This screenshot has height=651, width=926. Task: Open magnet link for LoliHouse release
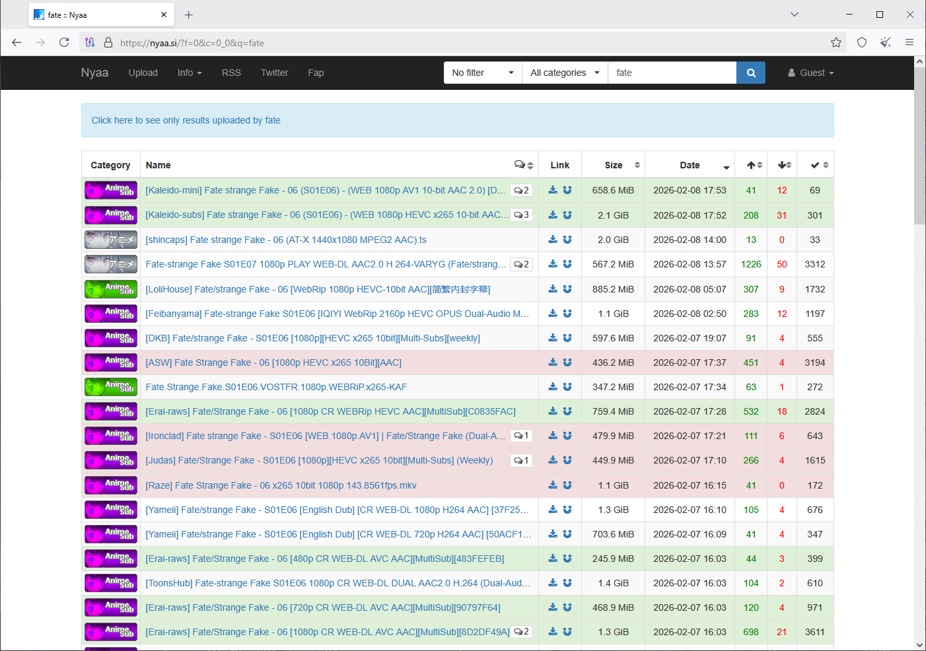[x=567, y=289]
